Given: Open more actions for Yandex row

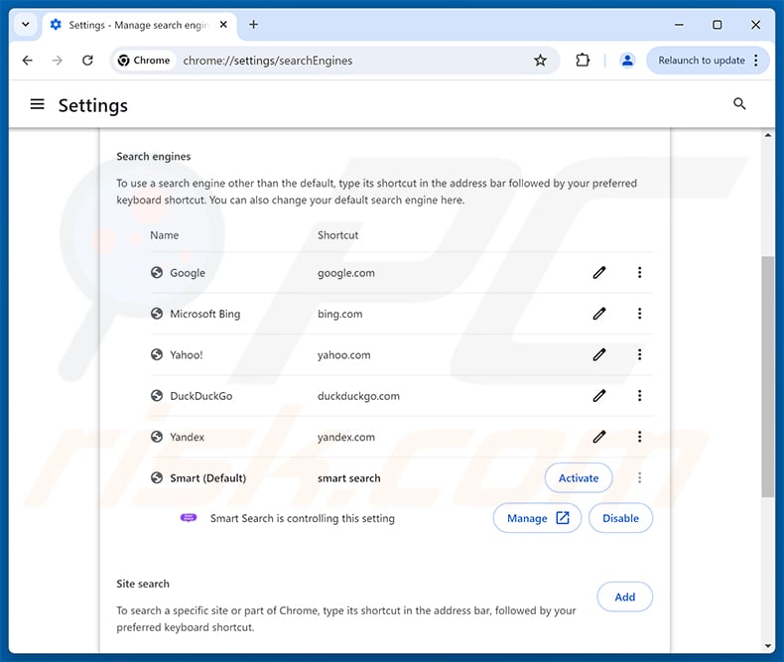Looking at the screenshot, I should coord(639,437).
